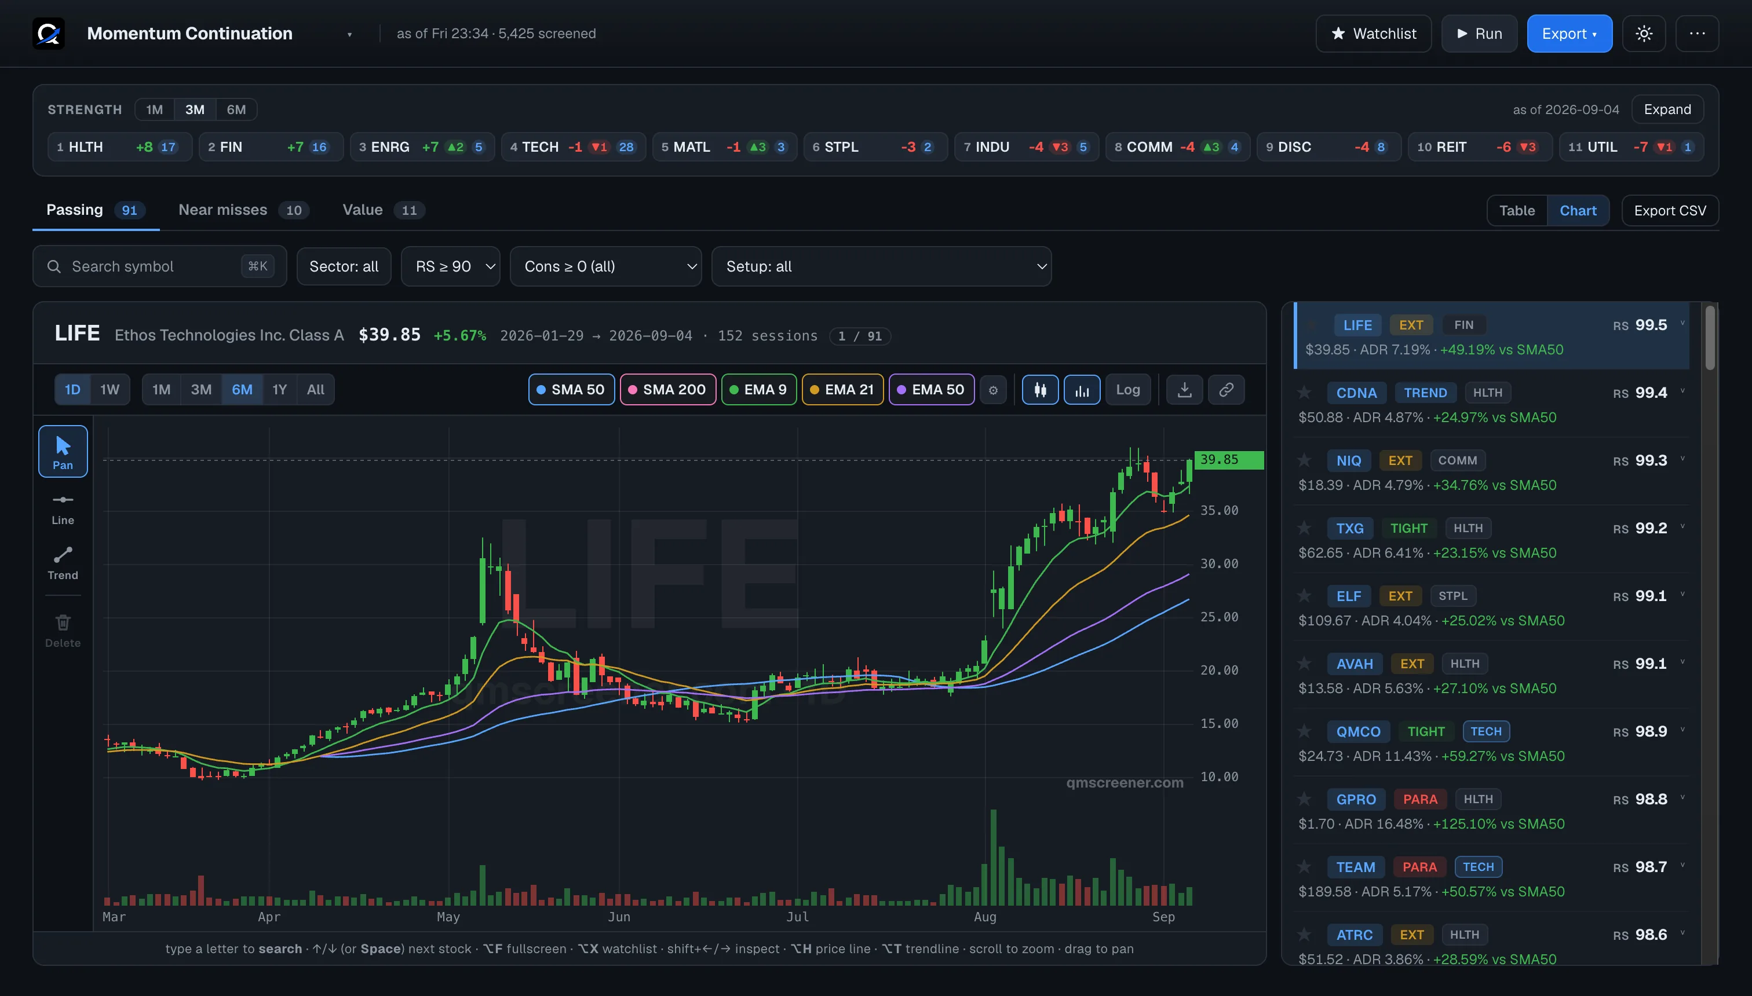The height and width of the screenshot is (996, 1752).
Task: Star the ATRC row for watchlist
Action: click(1304, 933)
